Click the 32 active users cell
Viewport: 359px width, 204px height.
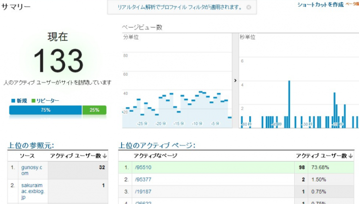click(x=78, y=171)
